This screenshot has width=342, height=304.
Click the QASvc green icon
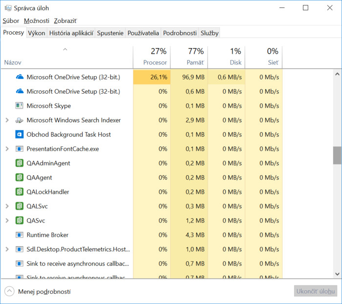(19, 221)
